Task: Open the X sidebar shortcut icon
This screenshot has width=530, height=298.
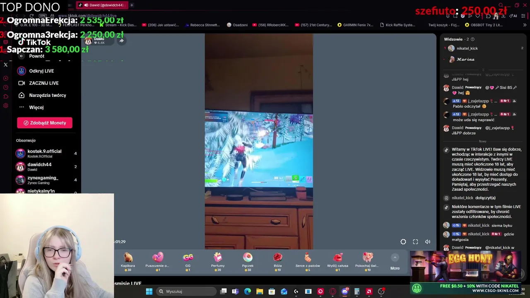Action: coord(6,65)
